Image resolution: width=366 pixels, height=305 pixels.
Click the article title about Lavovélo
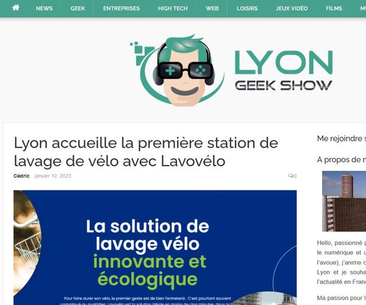pos(146,152)
